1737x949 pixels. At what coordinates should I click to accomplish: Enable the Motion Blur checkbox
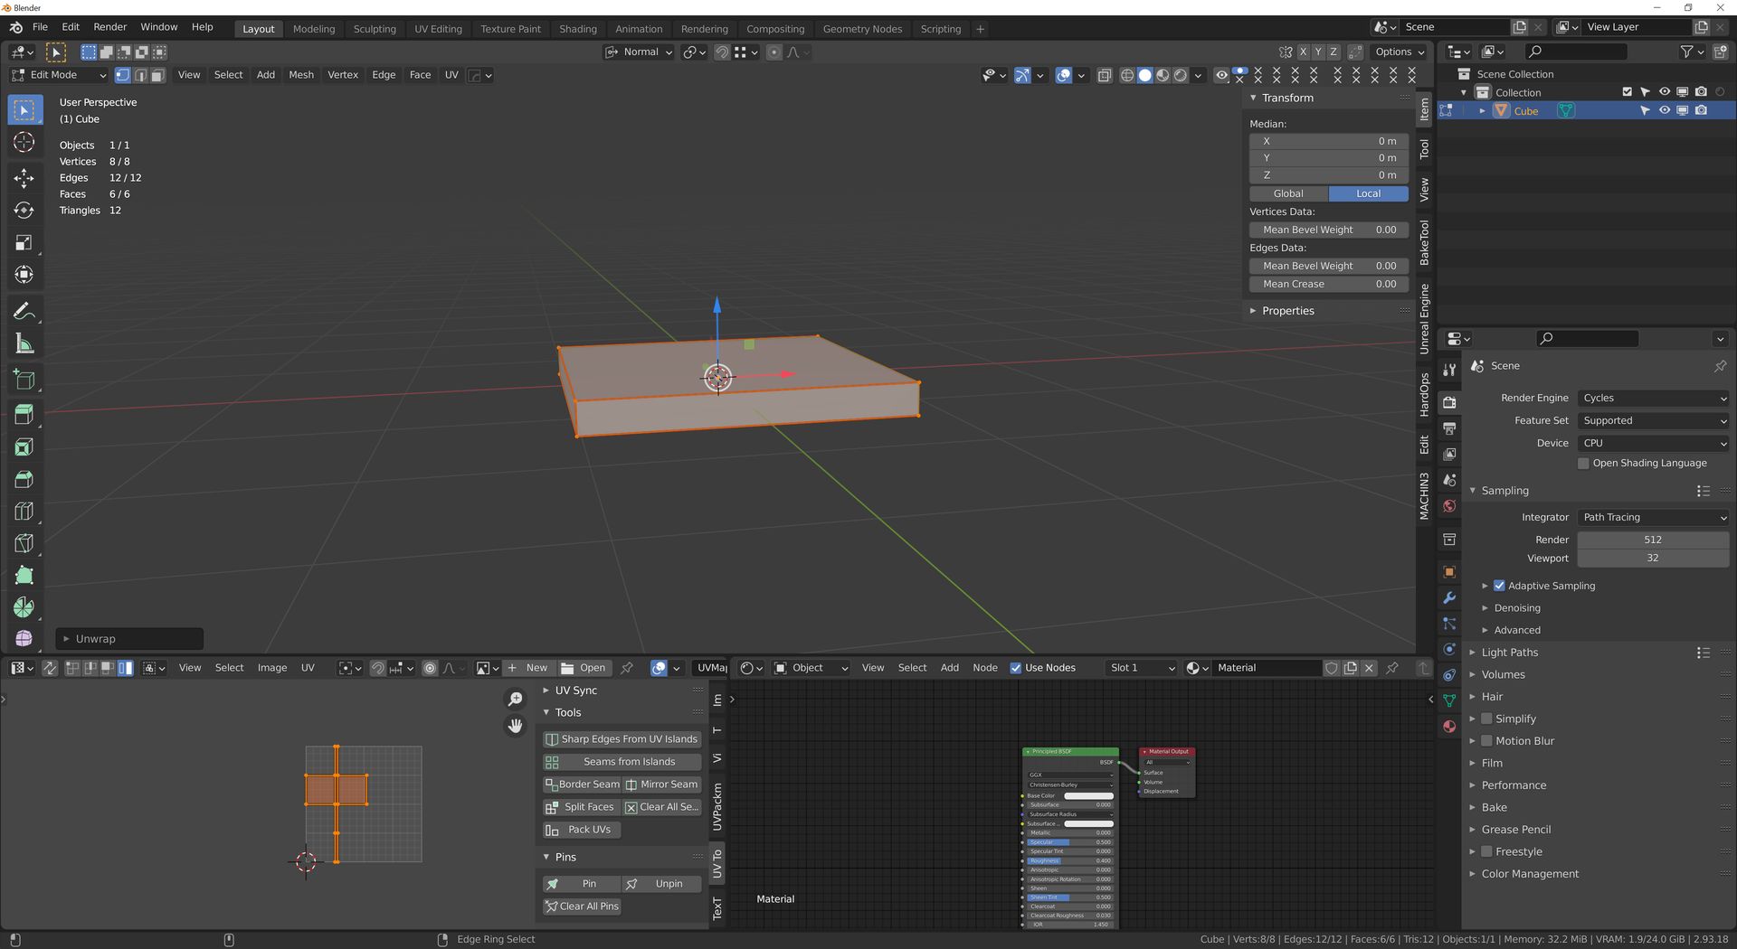(x=1486, y=741)
